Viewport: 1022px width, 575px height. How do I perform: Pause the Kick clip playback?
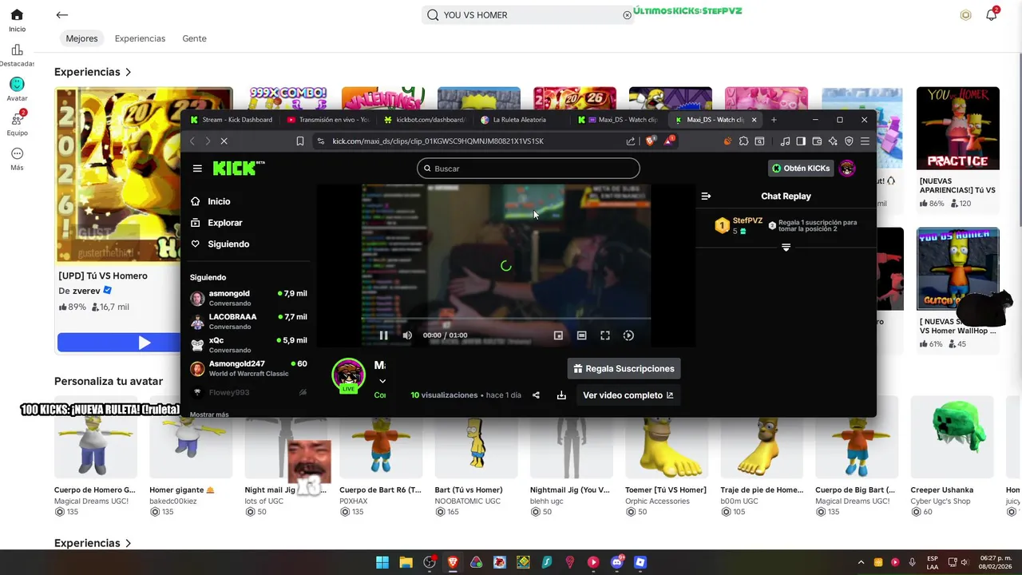coord(383,335)
